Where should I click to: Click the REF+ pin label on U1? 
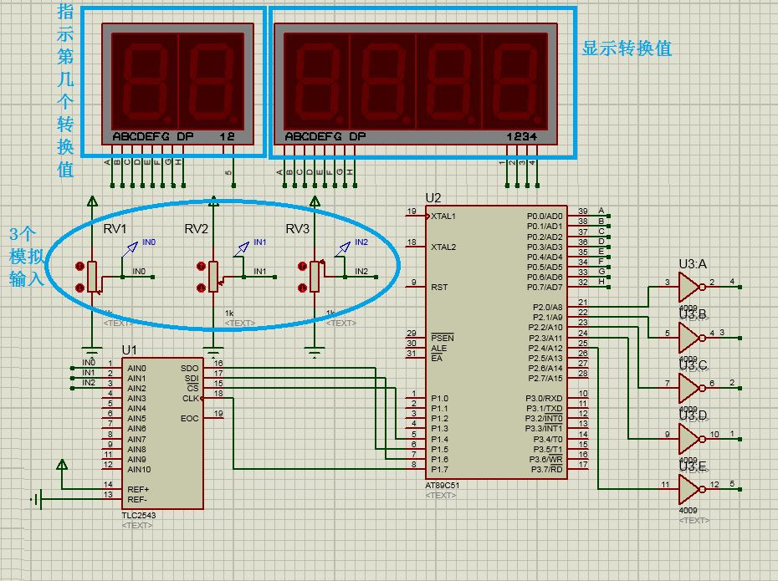pos(138,489)
